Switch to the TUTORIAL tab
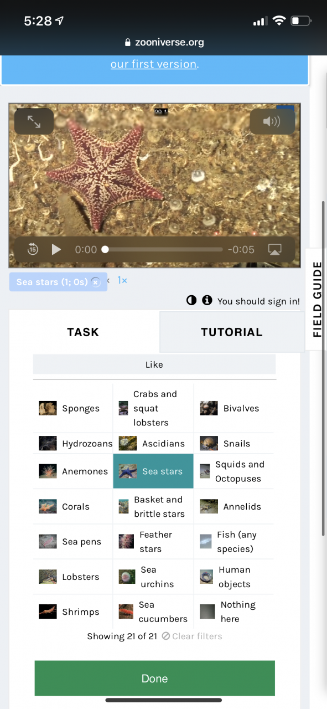Screen dimensions: 327x709 231,332
